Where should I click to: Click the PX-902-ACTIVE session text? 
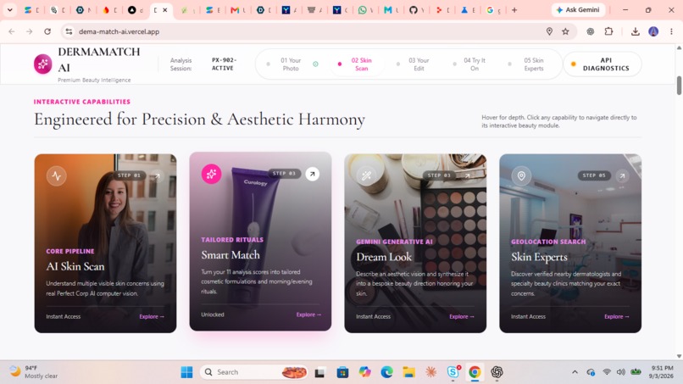[224, 64]
